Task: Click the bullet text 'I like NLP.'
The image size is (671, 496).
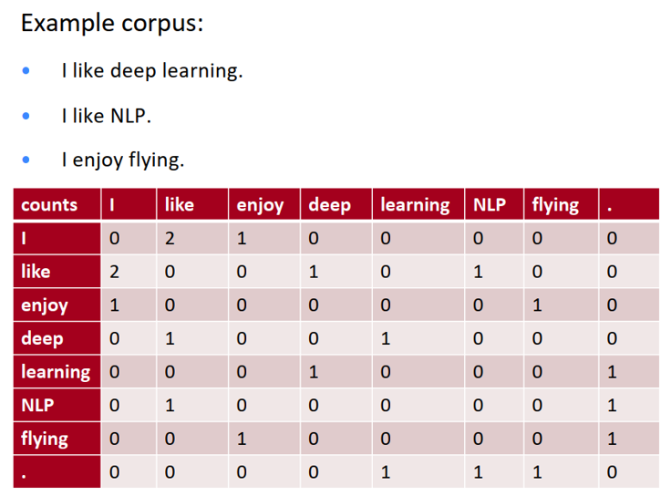Action: [106, 116]
